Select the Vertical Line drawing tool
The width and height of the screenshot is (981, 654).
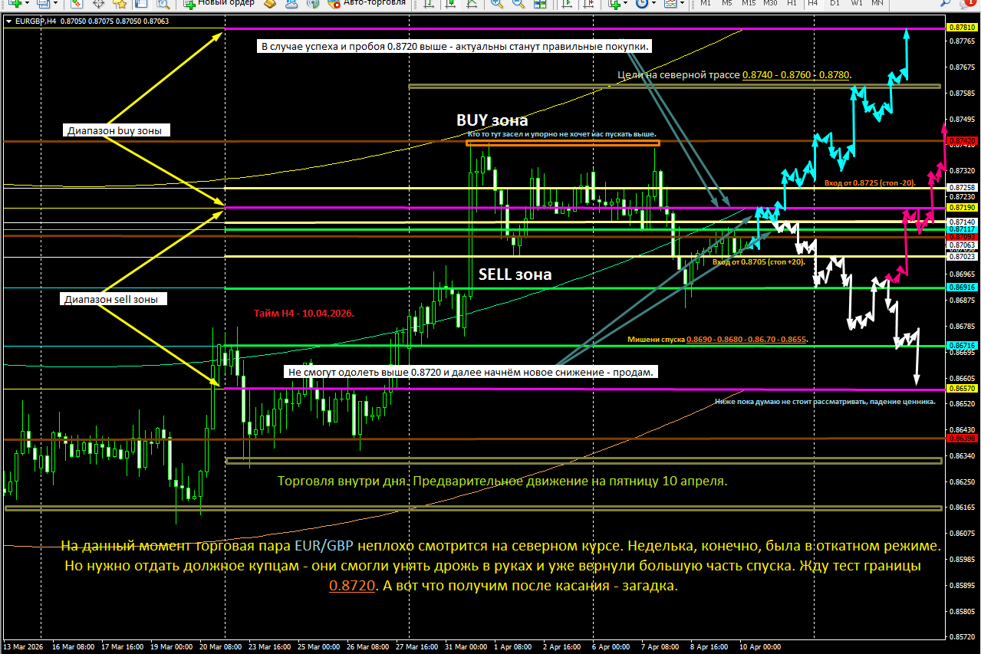point(429,5)
